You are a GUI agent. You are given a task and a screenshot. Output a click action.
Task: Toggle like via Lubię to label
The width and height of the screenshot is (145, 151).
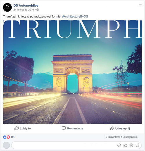click(25, 128)
